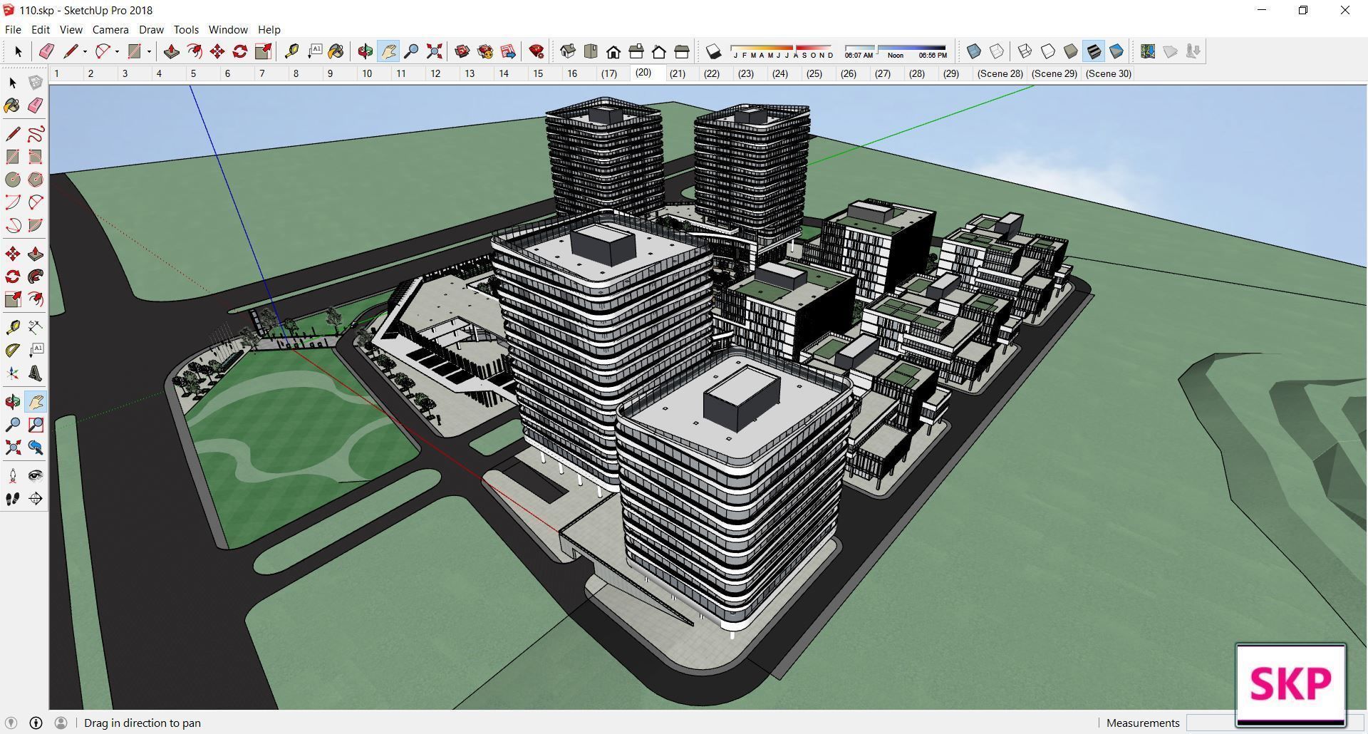Select the Orbit tool in top toolbar

(x=365, y=51)
